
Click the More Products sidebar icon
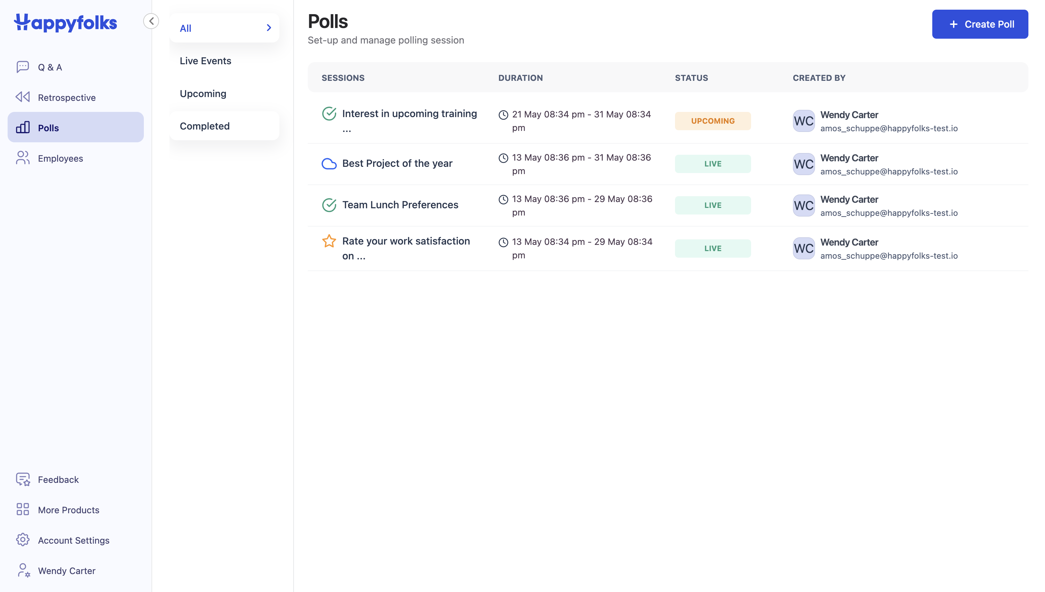tap(22, 509)
